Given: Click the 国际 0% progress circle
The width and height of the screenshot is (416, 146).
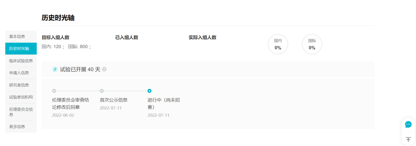Looking at the screenshot, I should pyautogui.click(x=312, y=44).
